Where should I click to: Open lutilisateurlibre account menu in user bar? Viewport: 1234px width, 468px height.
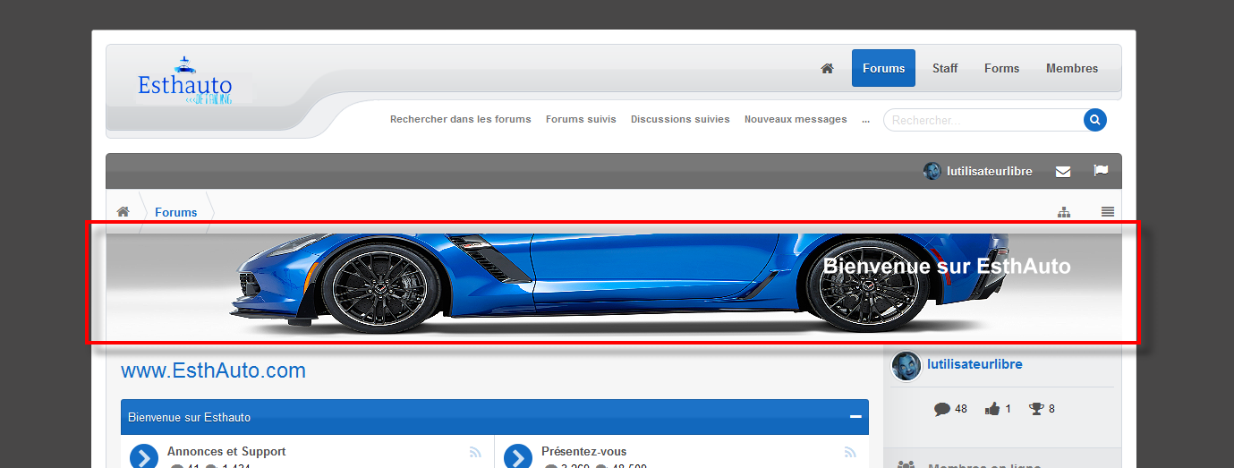pyautogui.click(x=990, y=171)
